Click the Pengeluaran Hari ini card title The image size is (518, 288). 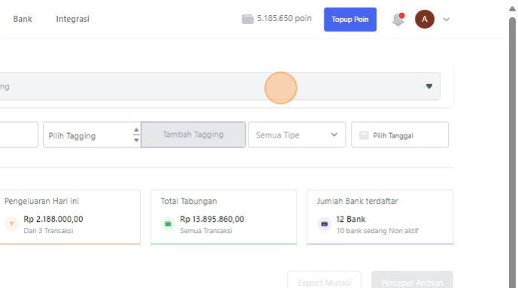click(x=41, y=201)
